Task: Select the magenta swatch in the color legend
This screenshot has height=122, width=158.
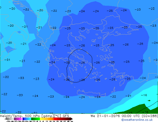Action: click(20, 119)
